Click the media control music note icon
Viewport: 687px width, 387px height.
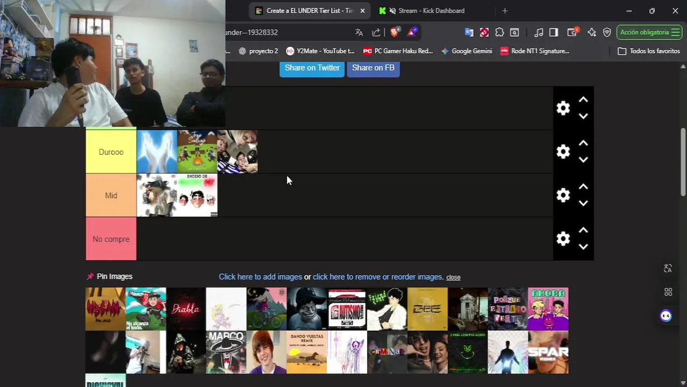539,32
